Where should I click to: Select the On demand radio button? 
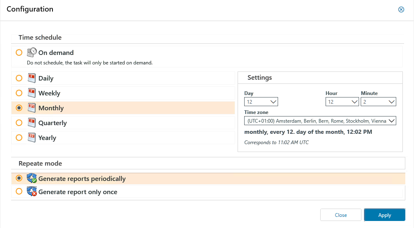19,53
